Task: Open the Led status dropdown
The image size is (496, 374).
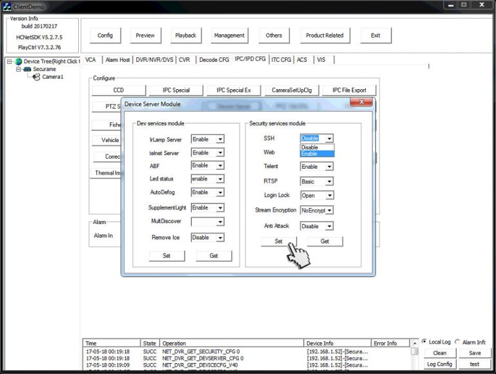Action: point(220,179)
